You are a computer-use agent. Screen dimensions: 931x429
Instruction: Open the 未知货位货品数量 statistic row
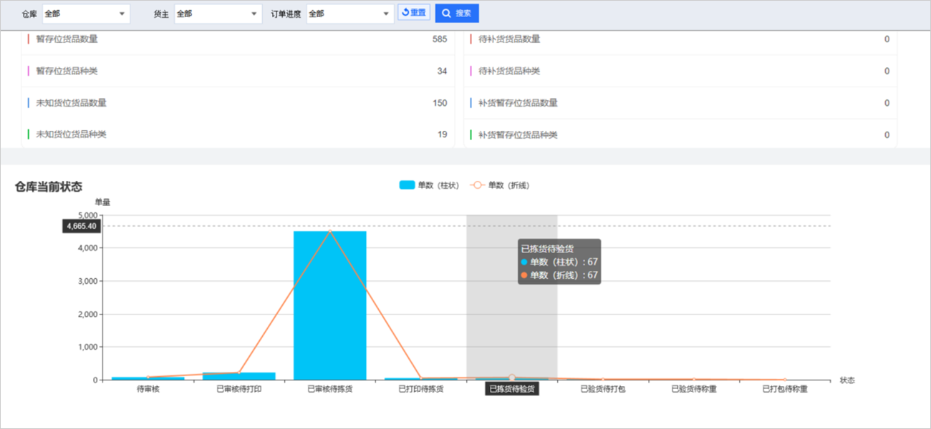238,103
